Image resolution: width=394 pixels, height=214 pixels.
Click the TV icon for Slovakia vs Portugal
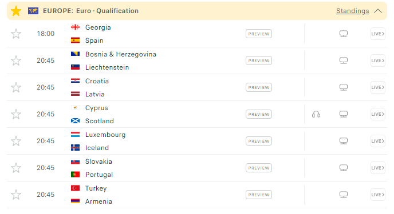344,168
